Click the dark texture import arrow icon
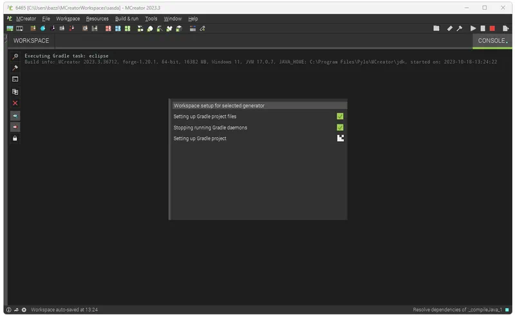 pyautogui.click(x=52, y=28)
